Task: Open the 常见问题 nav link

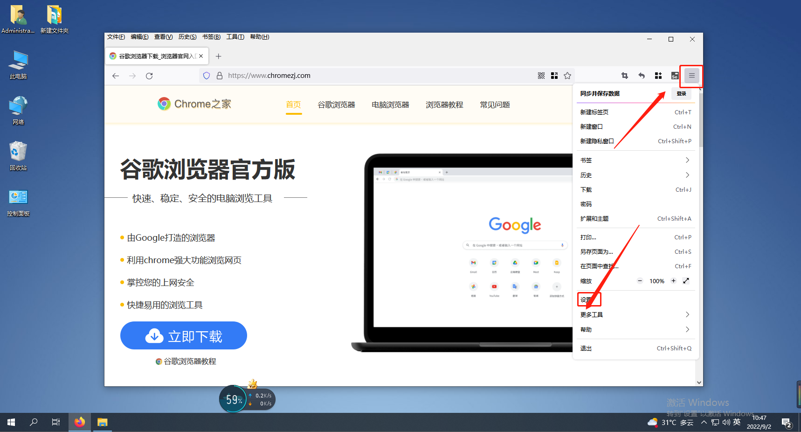Action: point(495,105)
